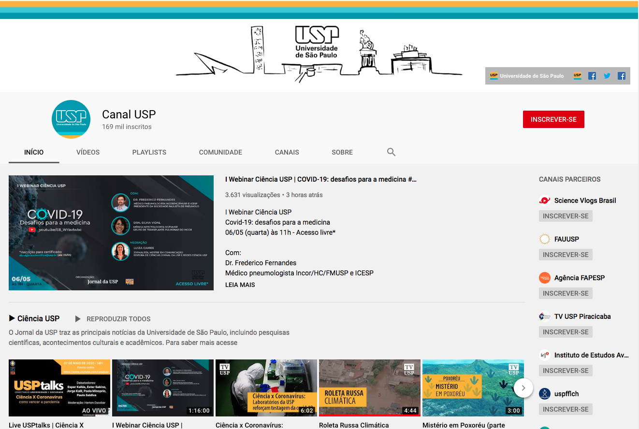
Task: Open the shelf thumbnail with 1:16:00 duration
Action: 163,388
